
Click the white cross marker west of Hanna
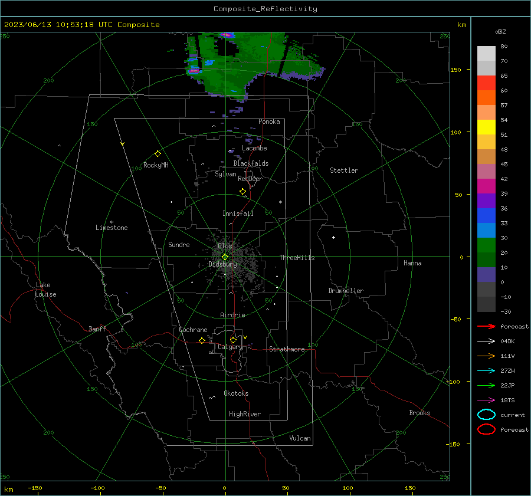point(333,237)
